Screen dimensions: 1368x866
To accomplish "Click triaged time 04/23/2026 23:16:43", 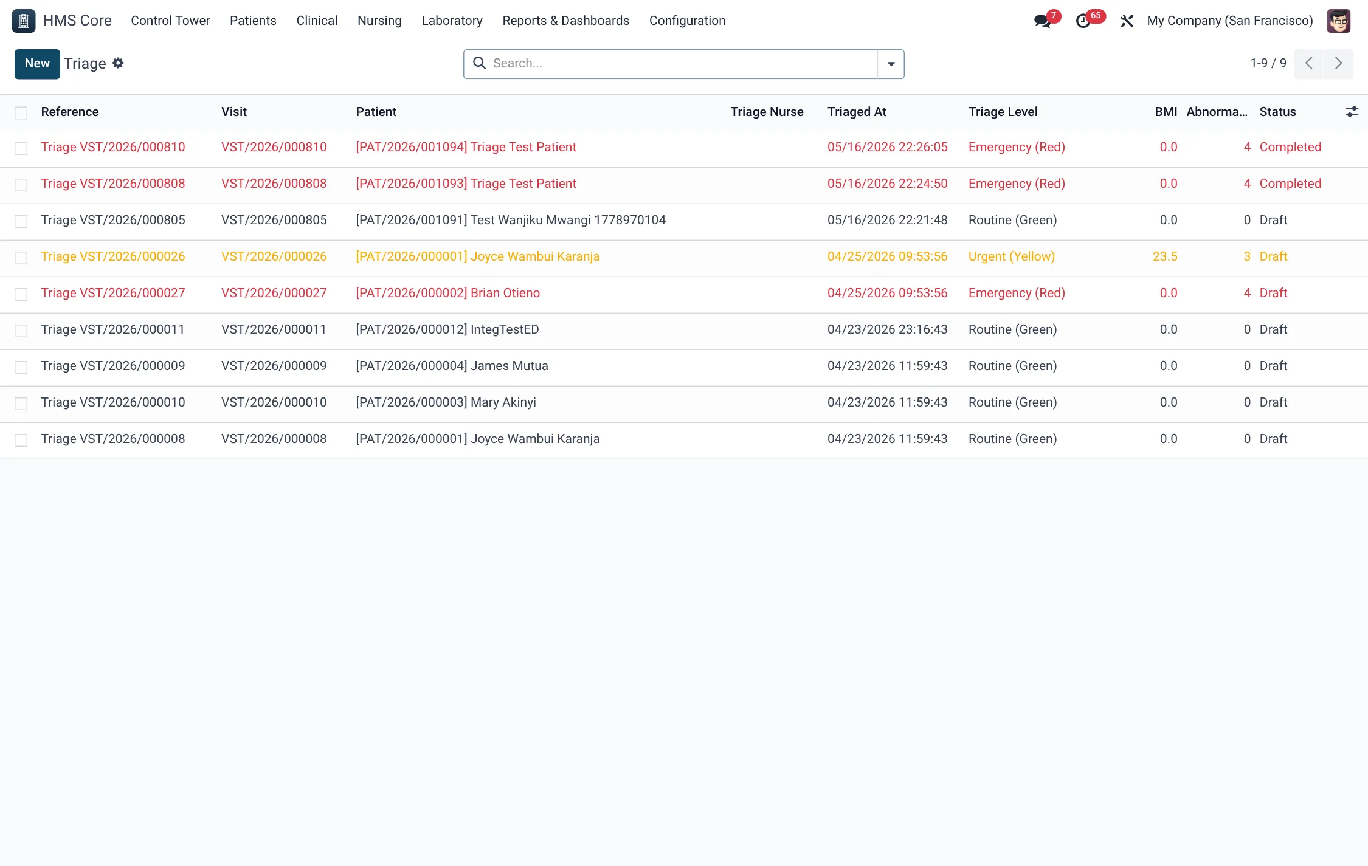I will point(887,329).
